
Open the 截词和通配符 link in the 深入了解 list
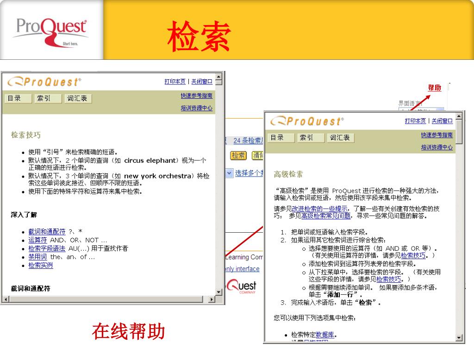[x=47, y=231]
